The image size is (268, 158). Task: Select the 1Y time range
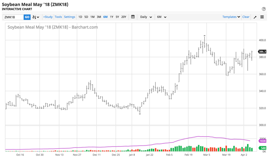(112, 17)
